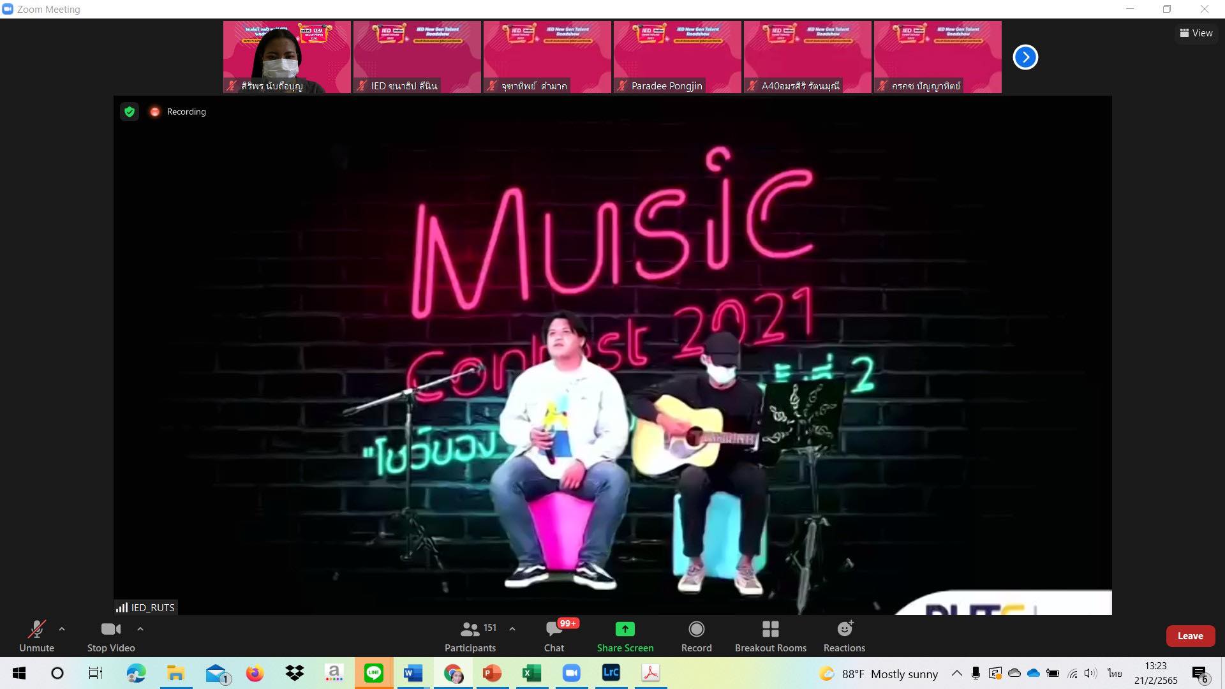Launch Microsoft Edge from taskbar
The width and height of the screenshot is (1225, 689).
[x=136, y=673]
